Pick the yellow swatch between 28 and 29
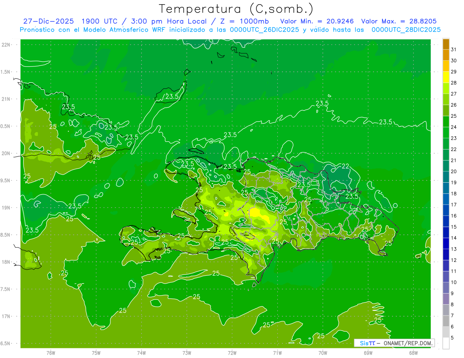The image size is (464, 358). pos(446,77)
